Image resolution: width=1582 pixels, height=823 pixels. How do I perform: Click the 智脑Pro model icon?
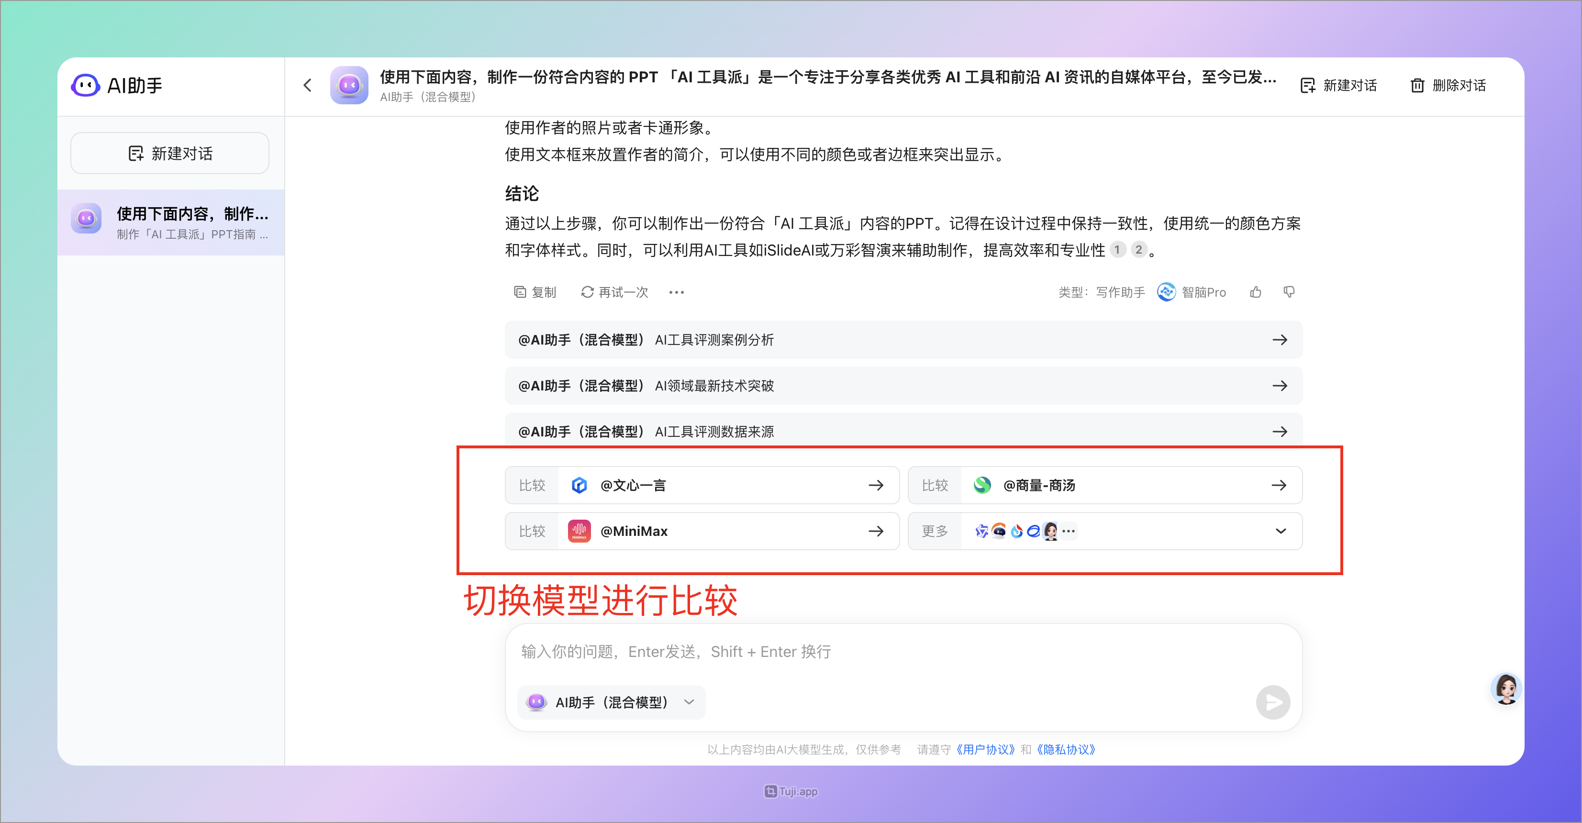(1166, 292)
